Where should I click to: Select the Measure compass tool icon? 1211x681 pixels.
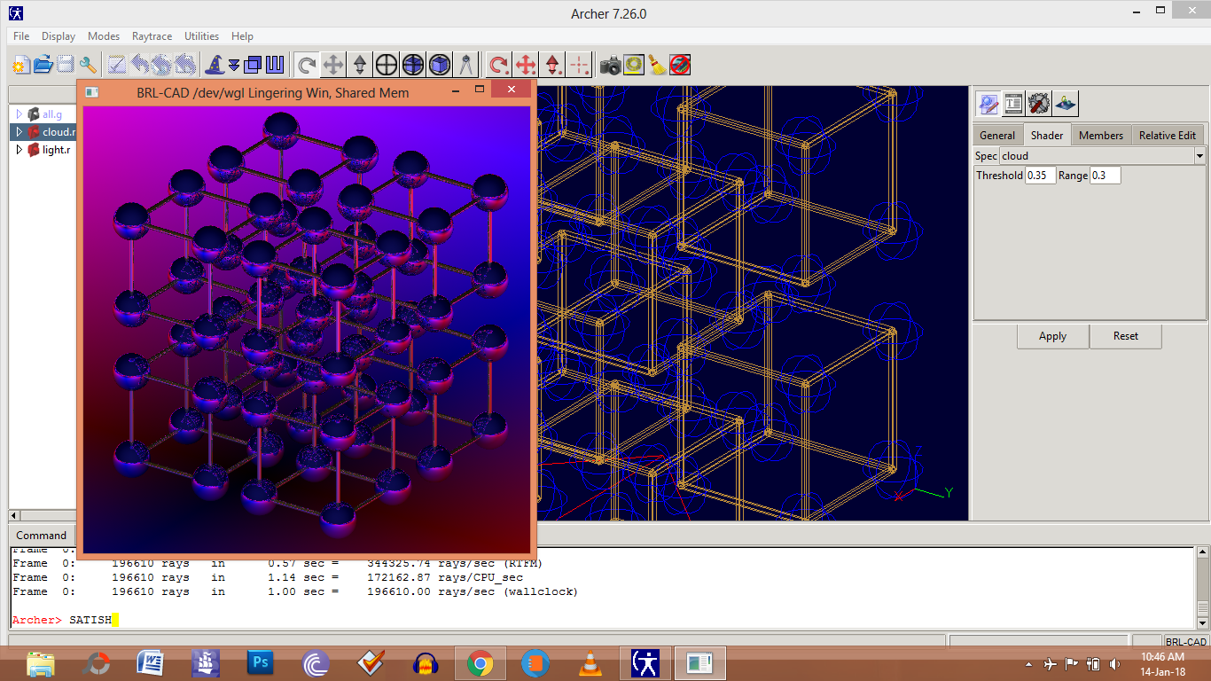(466, 65)
